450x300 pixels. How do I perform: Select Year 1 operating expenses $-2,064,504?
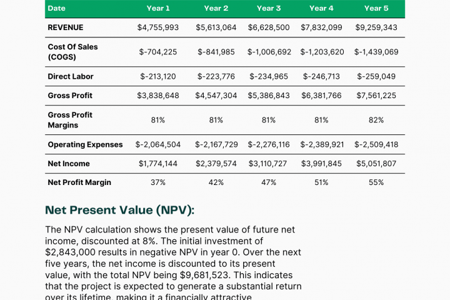tap(158, 144)
